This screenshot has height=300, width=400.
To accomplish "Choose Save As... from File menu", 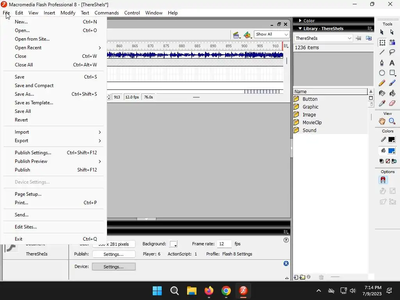I will click(53, 94).
